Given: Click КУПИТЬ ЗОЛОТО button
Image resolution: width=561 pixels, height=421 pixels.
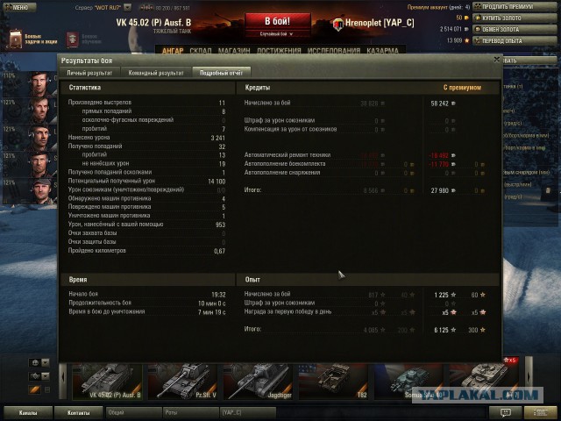Looking at the screenshot, I should tap(516, 18).
